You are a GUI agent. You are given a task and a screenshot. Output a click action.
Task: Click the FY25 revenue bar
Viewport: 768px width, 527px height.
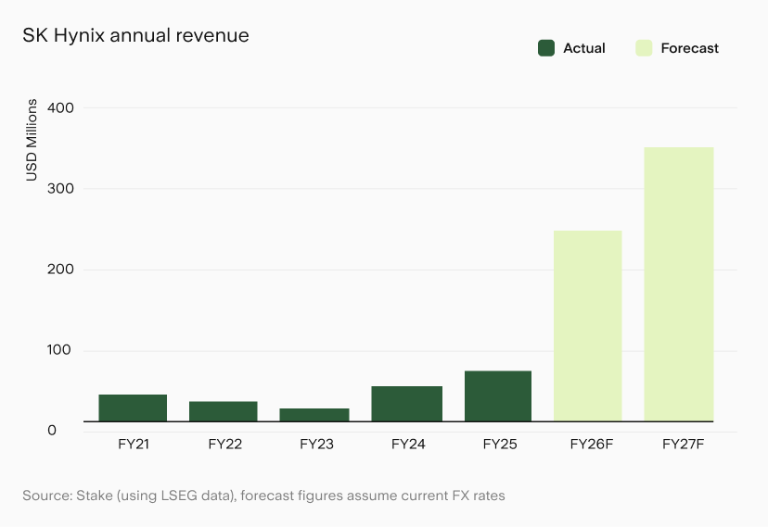[x=498, y=396]
